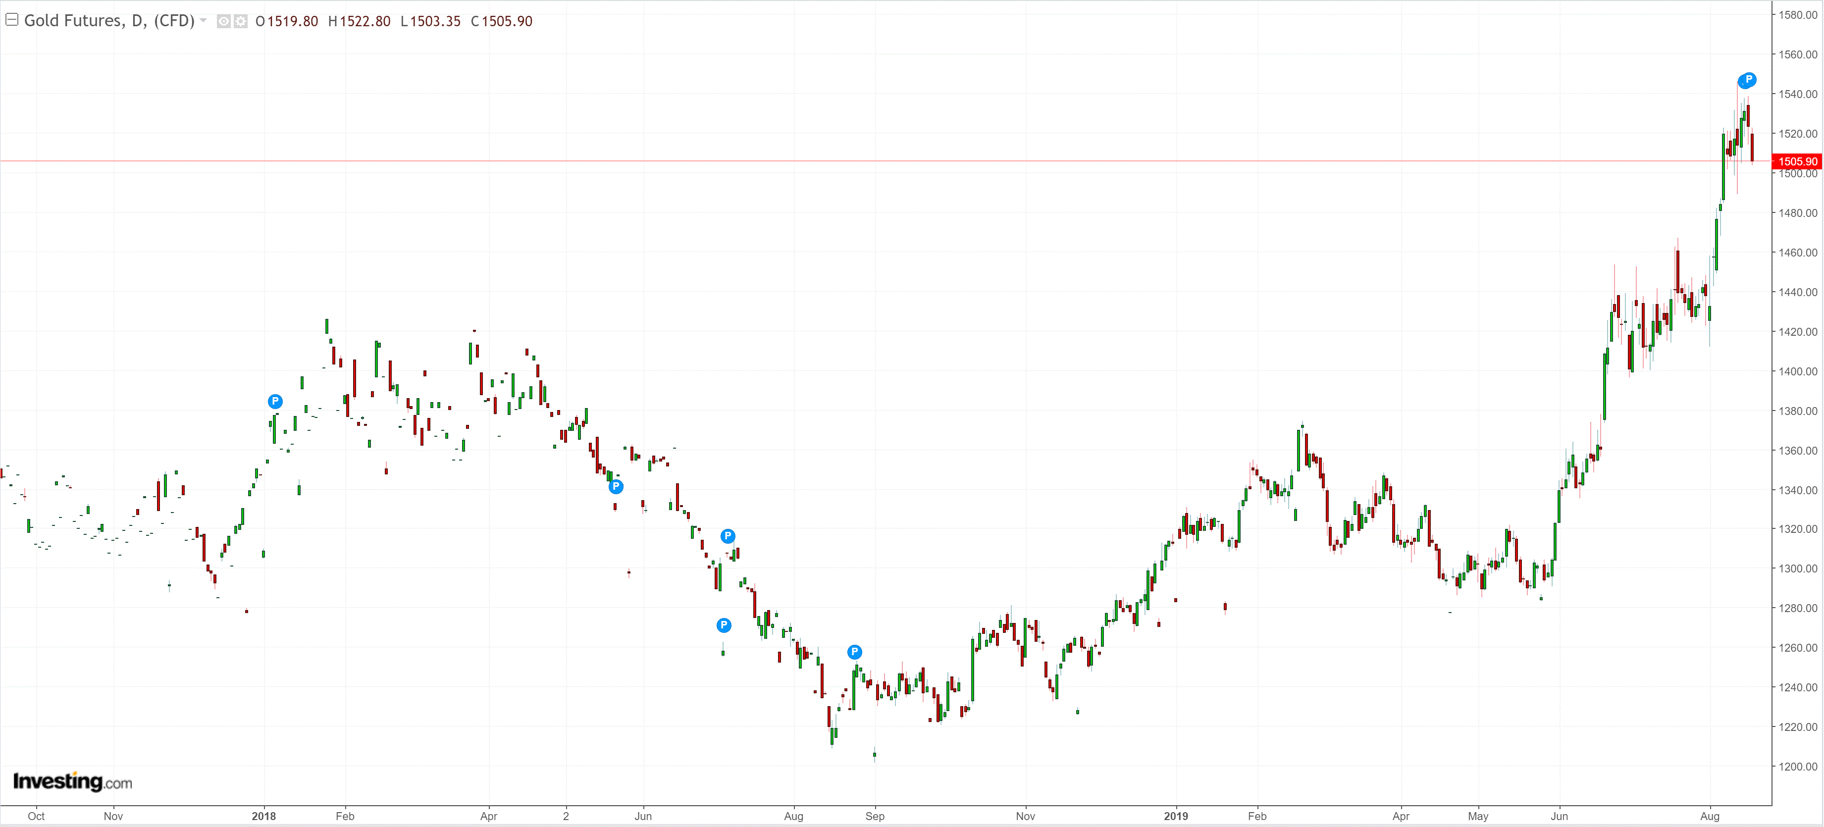Click P marker near January 2018
Screen dimensions: 1824x827
(x=275, y=402)
